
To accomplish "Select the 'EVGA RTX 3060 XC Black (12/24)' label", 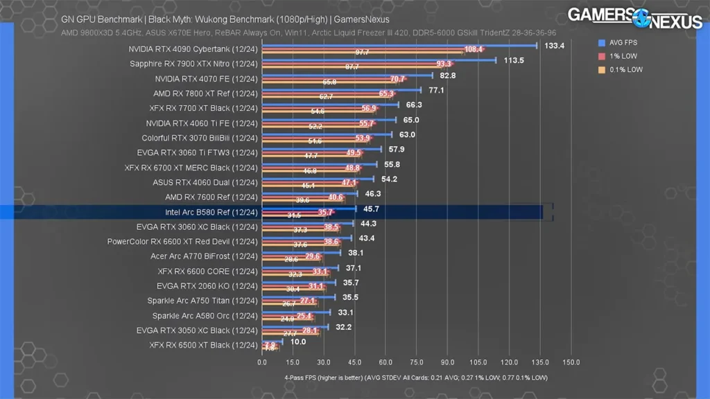I will pyautogui.click(x=197, y=227).
